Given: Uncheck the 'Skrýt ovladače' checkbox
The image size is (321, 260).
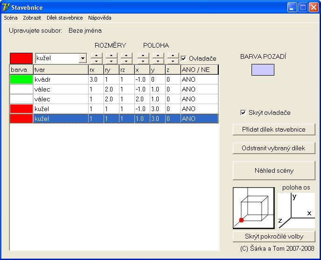Looking at the screenshot, I should (x=243, y=112).
